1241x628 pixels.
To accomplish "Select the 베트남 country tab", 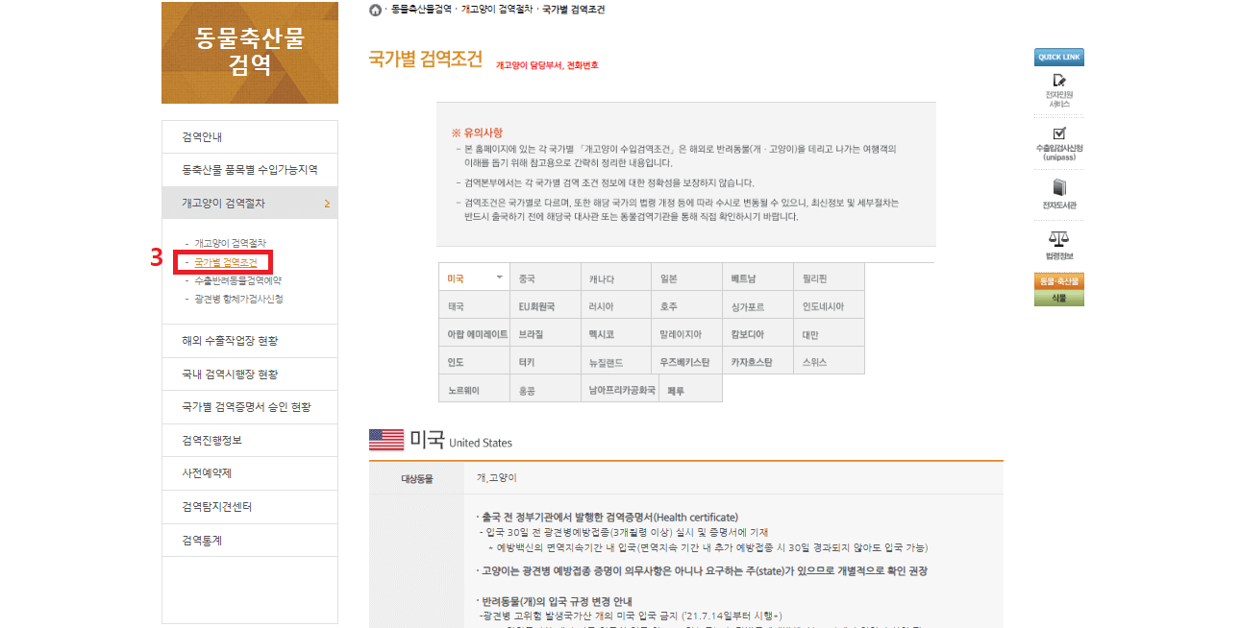I will point(757,278).
